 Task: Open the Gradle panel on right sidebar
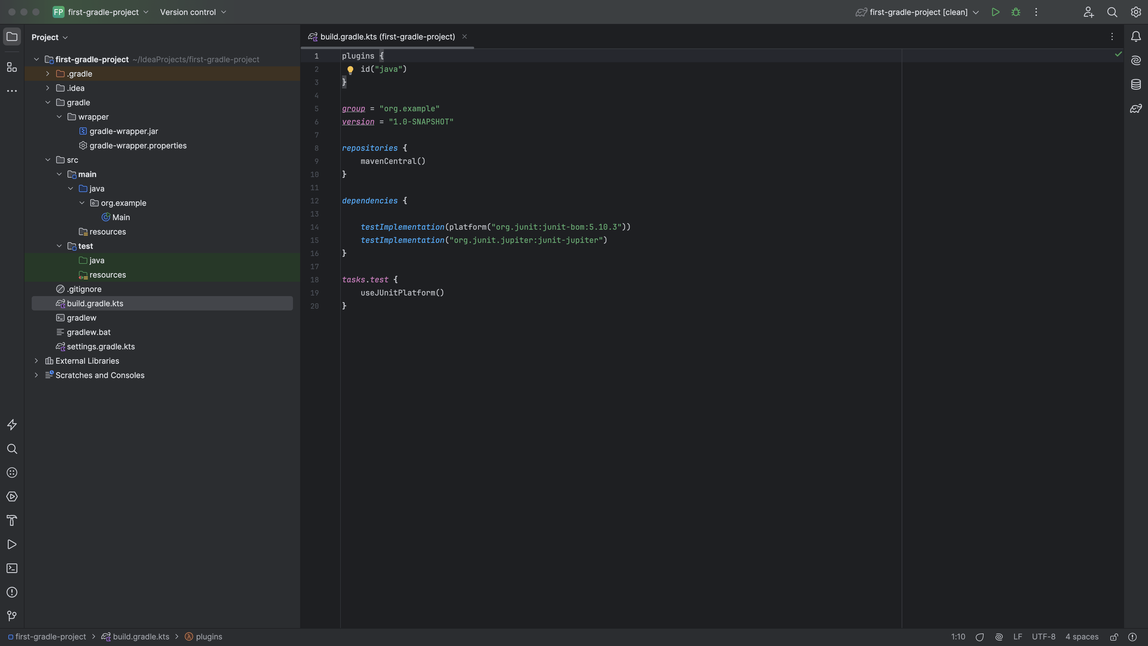click(1135, 108)
